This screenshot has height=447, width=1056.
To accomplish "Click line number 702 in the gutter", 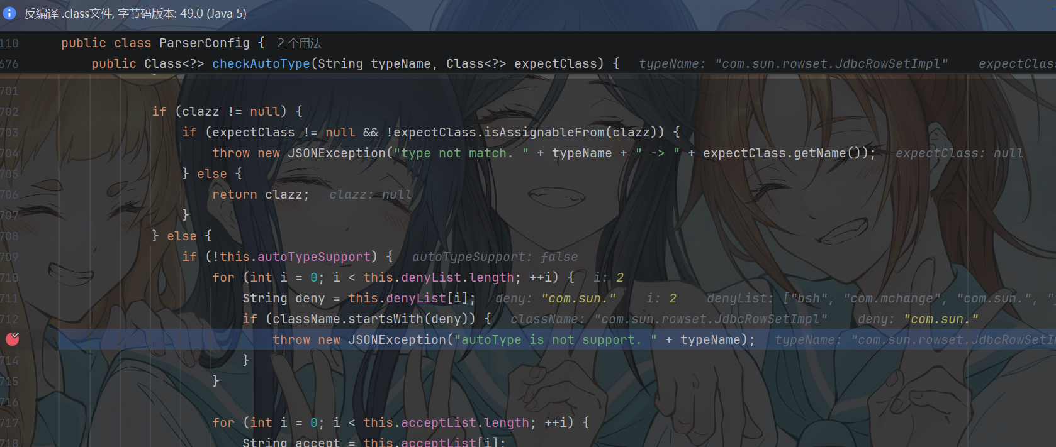I will tap(9, 111).
